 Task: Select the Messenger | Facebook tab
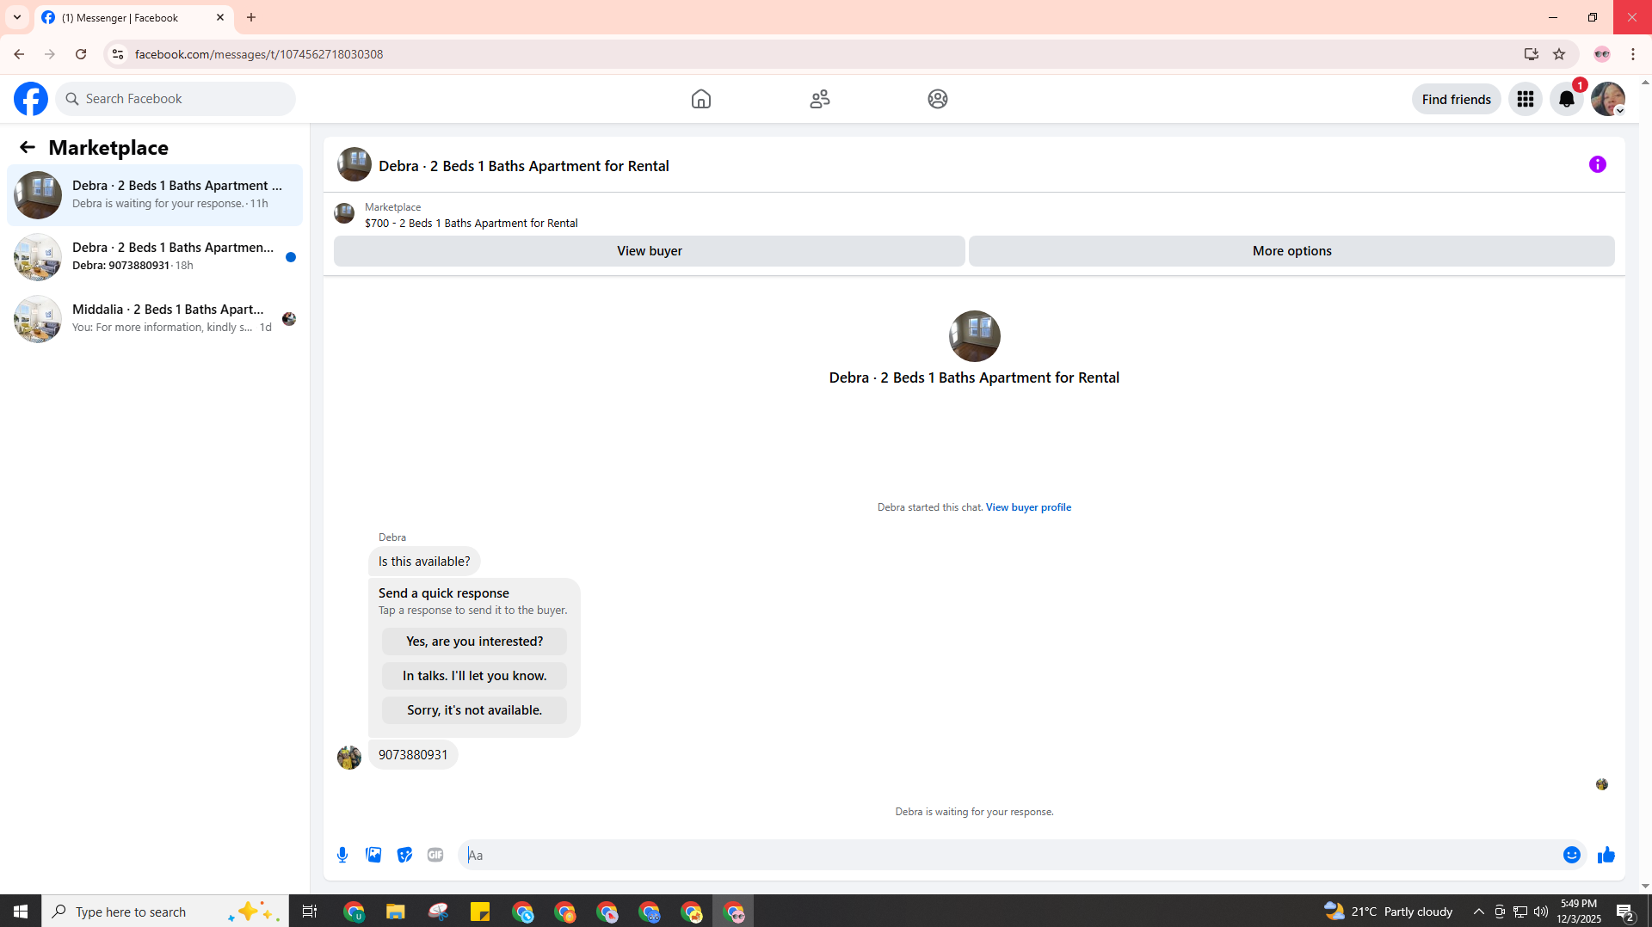click(x=133, y=17)
